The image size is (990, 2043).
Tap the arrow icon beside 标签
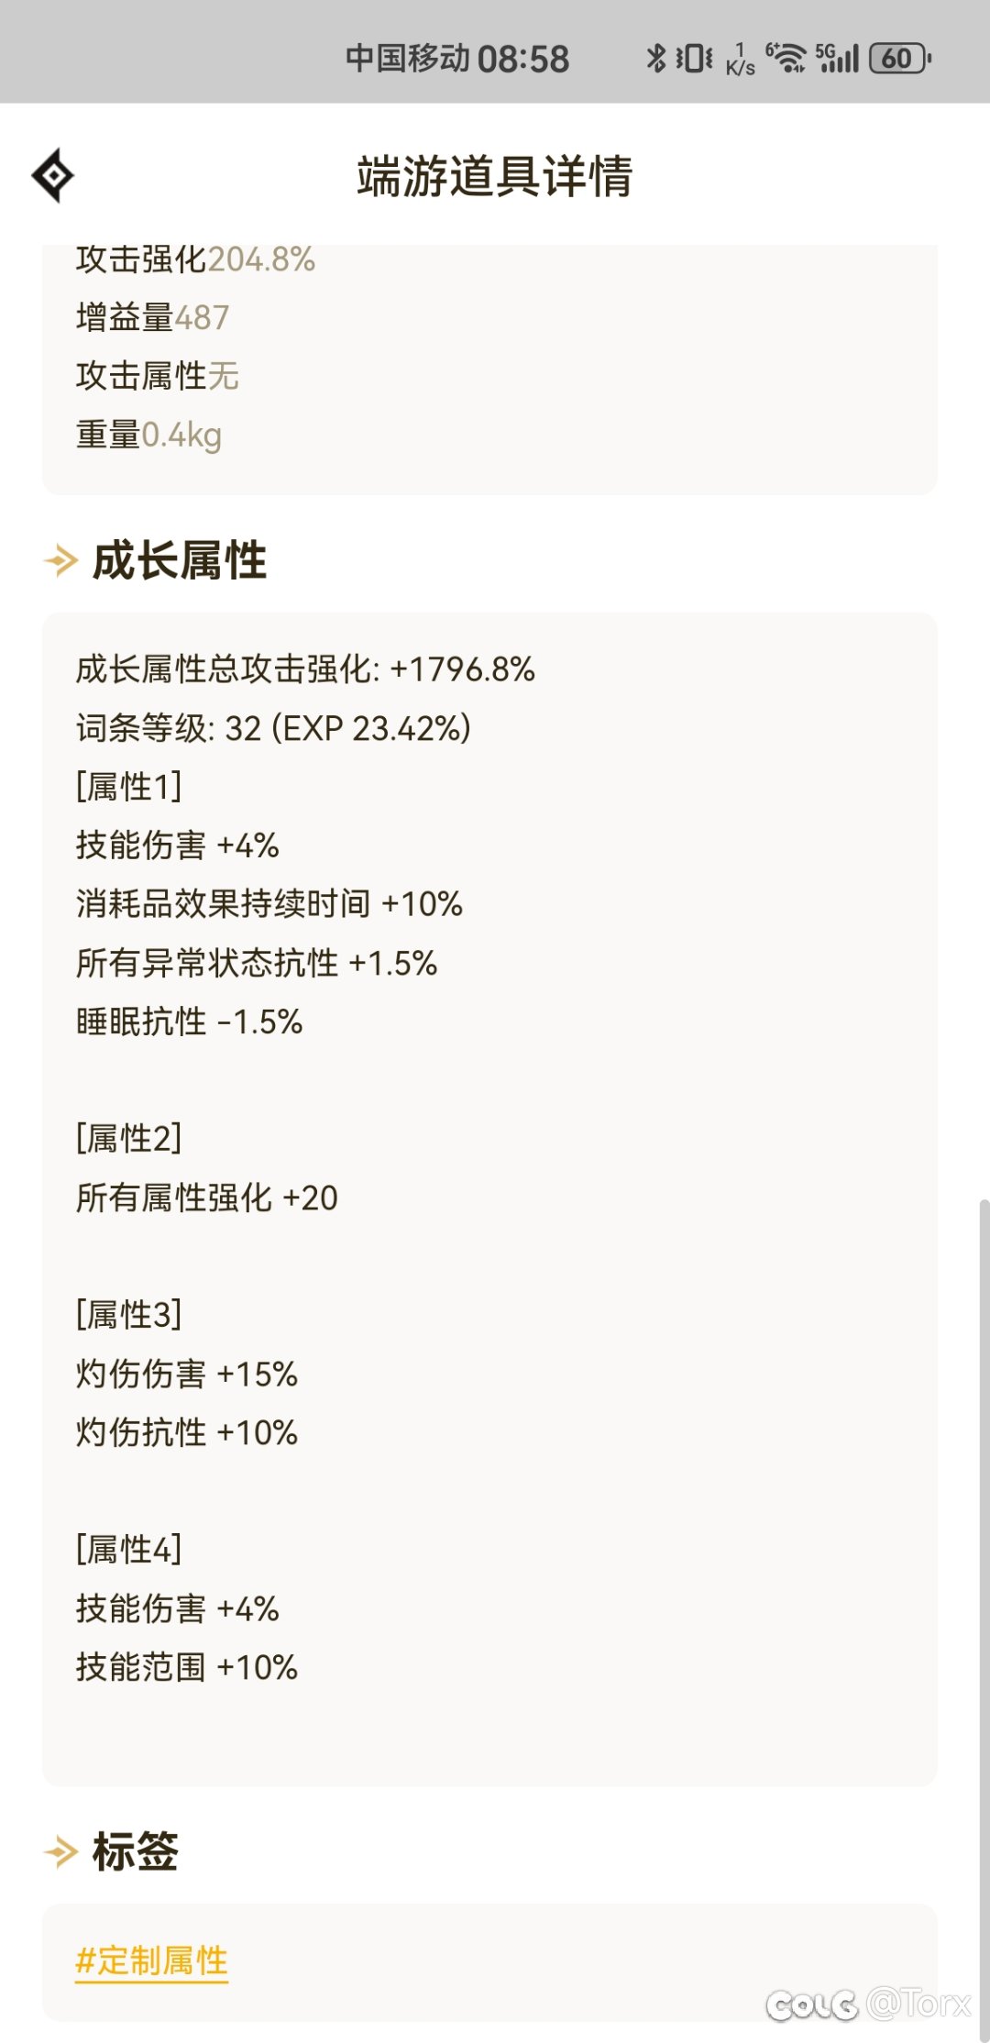click(x=61, y=1851)
